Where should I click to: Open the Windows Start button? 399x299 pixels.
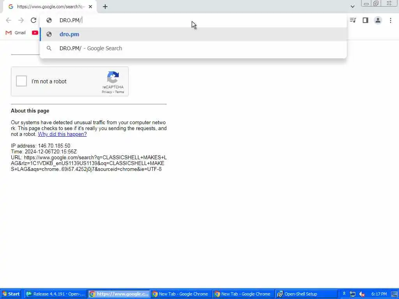(11, 294)
